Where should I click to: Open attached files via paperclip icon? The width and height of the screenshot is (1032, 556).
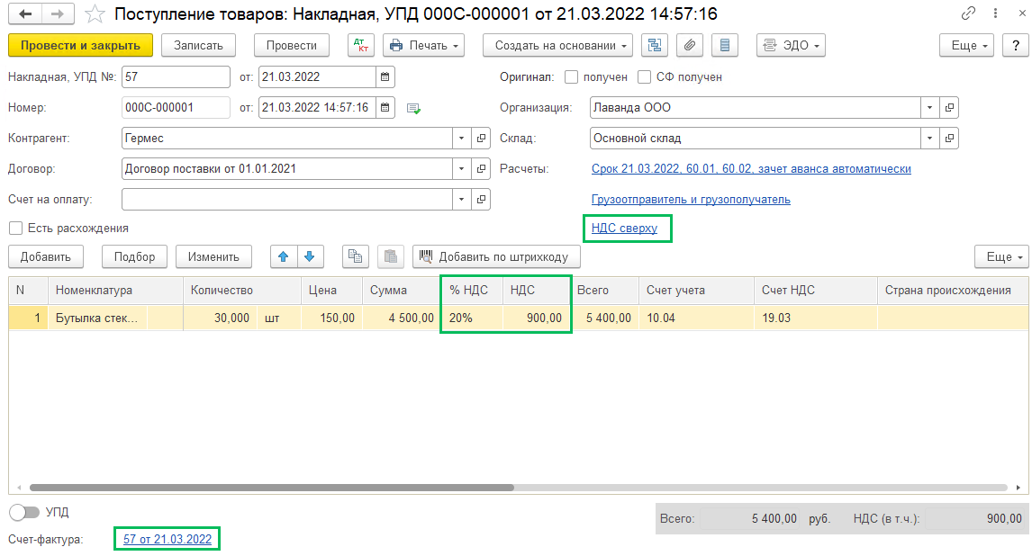[690, 46]
